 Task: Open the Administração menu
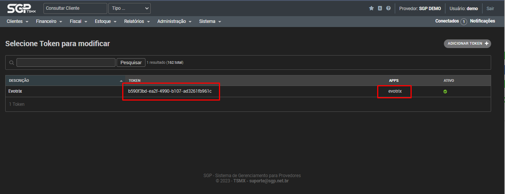coord(174,21)
